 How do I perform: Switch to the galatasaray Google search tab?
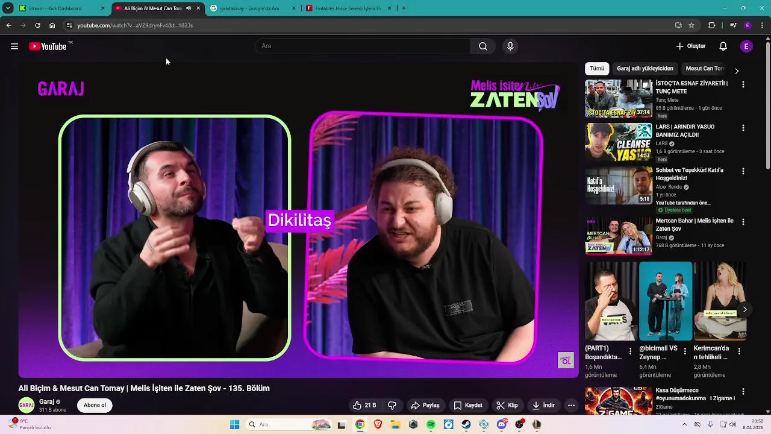click(x=253, y=8)
